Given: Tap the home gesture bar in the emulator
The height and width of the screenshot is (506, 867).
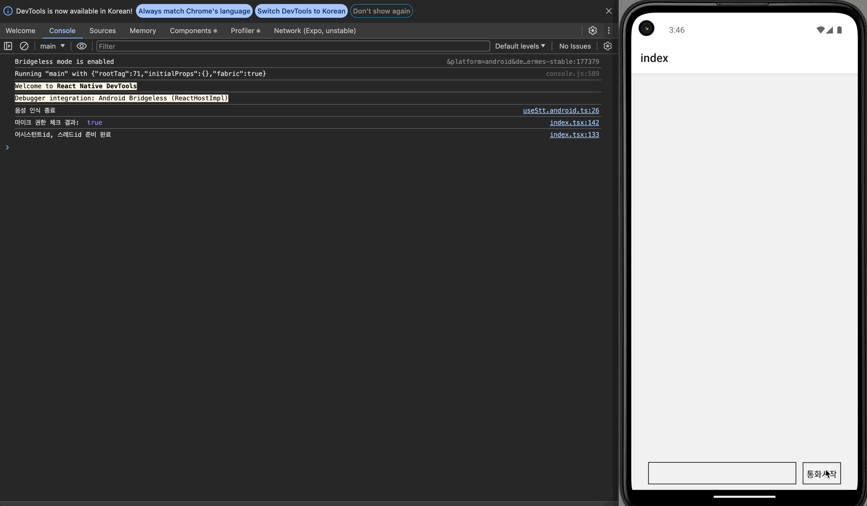Looking at the screenshot, I should pos(745,496).
